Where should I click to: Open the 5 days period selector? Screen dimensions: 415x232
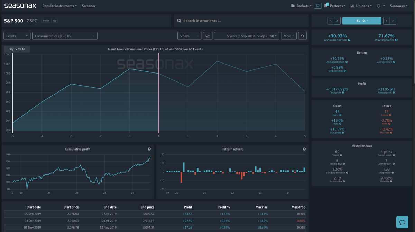[189, 36]
